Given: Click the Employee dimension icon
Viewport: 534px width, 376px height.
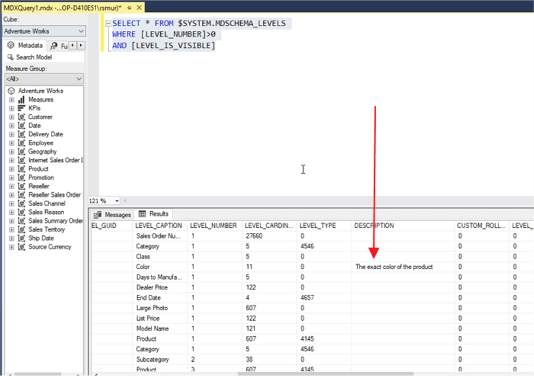Looking at the screenshot, I should pyautogui.click(x=21, y=143).
